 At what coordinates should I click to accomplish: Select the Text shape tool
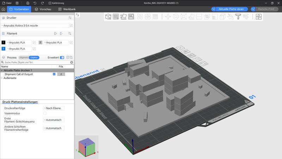point(238,17)
